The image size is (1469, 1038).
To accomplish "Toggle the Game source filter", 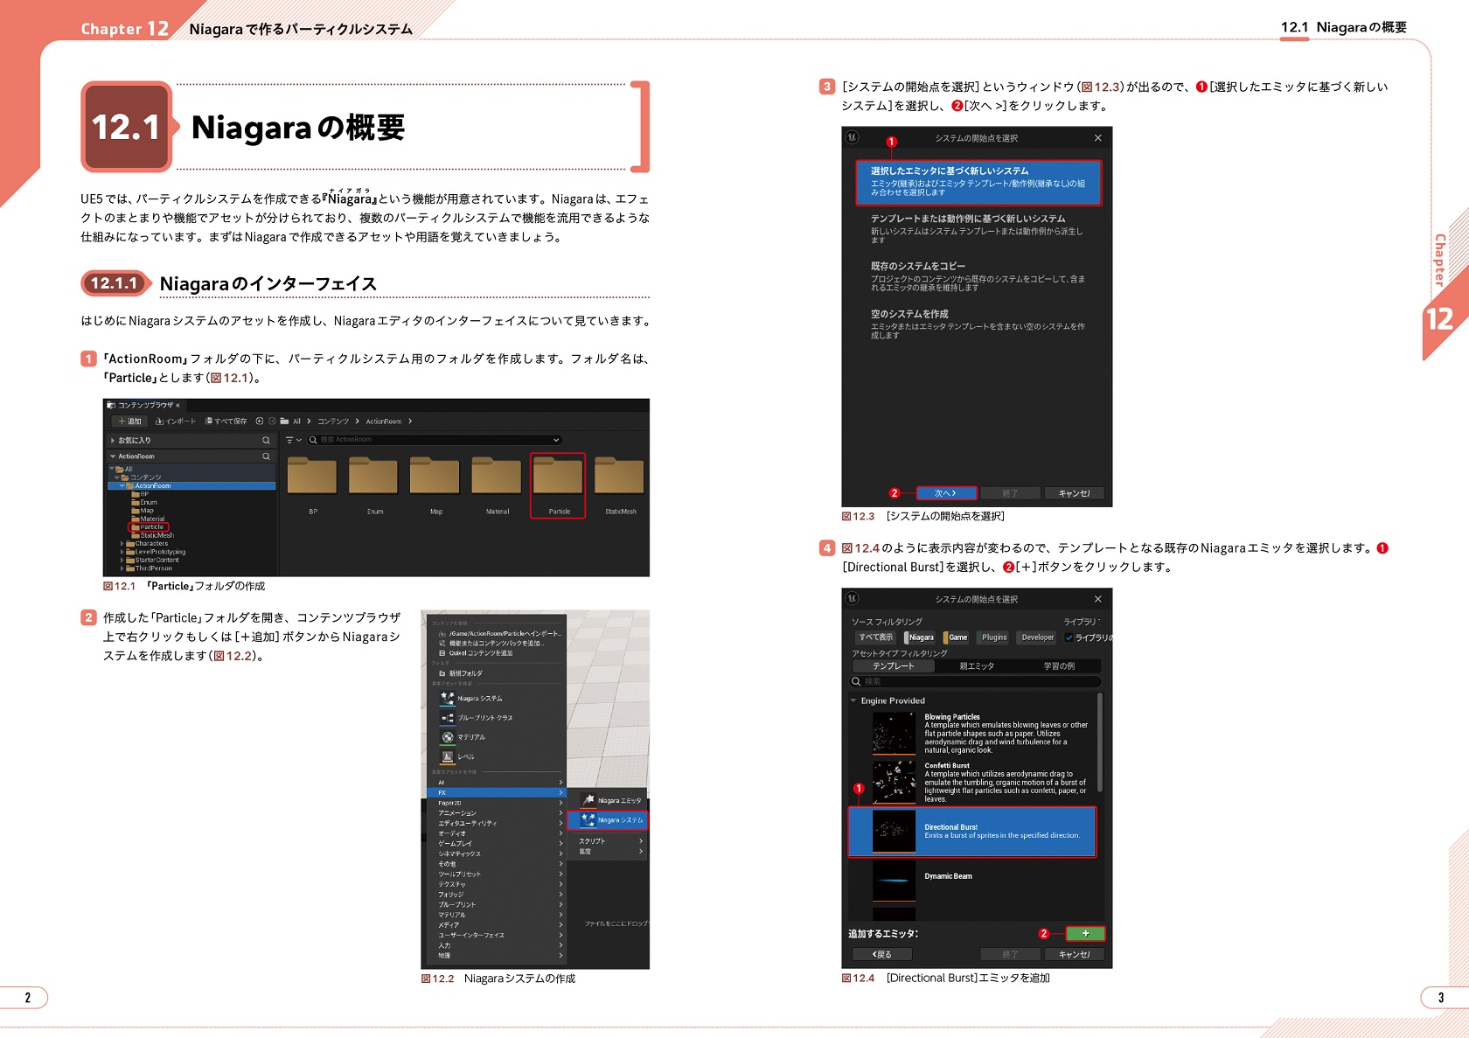I will pos(957,637).
